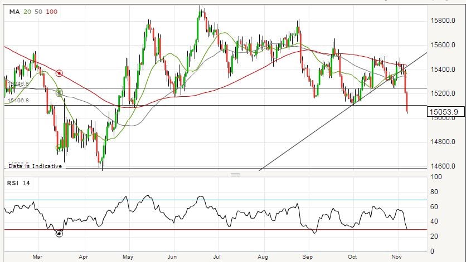Click the panel divider grip above RSI
The width and height of the screenshot is (466, 262).
[235, 175]
